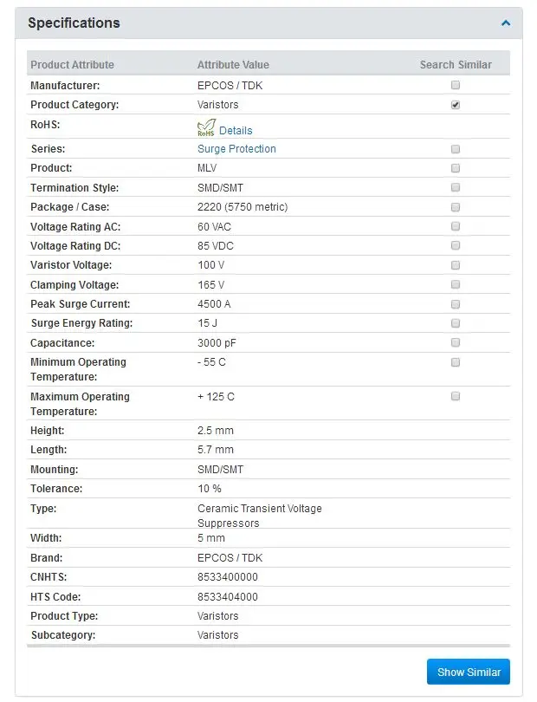Screen dimensions: 537x702
Task: Toggle the Voltage Rating DC checkbox
Action: pos(456,246)
